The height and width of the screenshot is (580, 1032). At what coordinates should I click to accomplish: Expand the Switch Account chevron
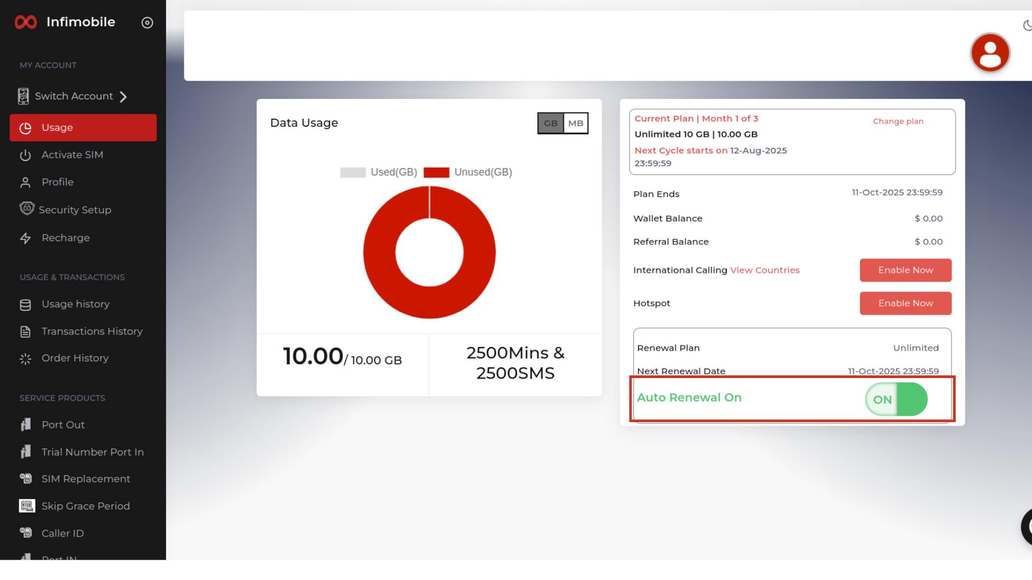pyautogui.click(x=123, y=97)
